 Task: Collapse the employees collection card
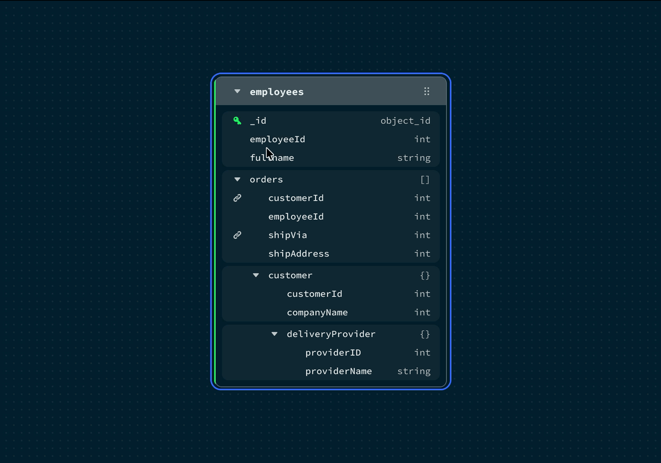(237, 91)
